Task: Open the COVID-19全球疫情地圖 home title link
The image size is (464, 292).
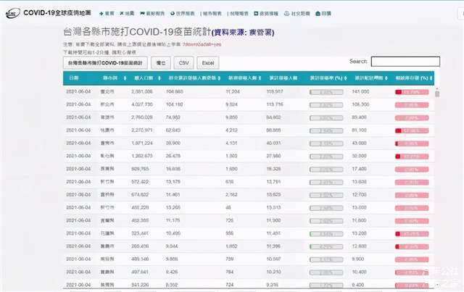Action: point(57,13)
